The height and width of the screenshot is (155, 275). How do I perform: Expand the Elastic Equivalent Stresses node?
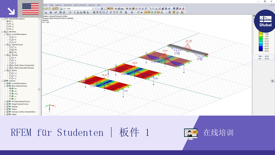(x=8, y=68)
